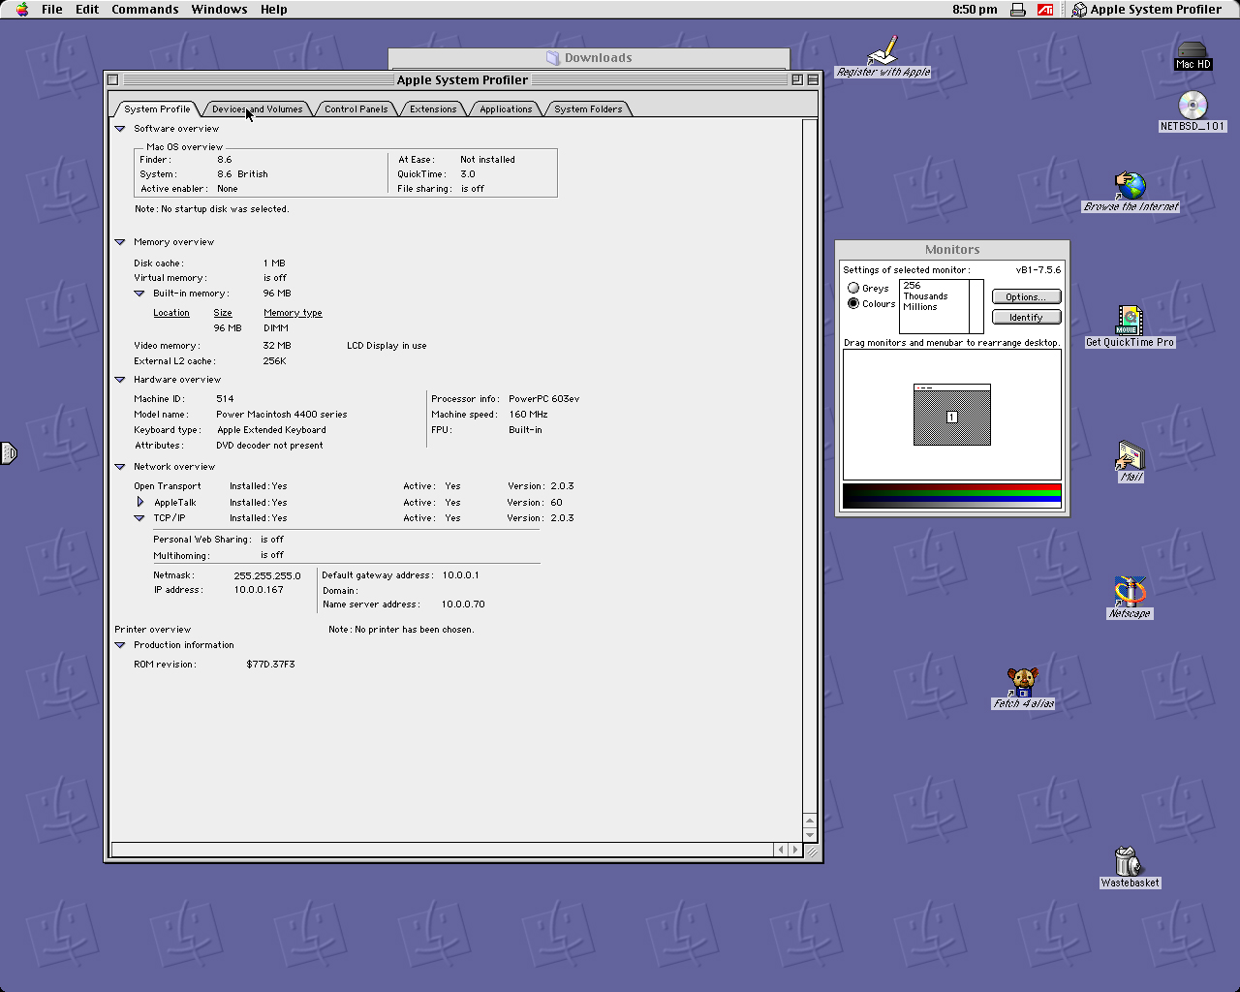The image size is (1240, 992).
Task: Open the Help menu
Action: tap(274, 10)
